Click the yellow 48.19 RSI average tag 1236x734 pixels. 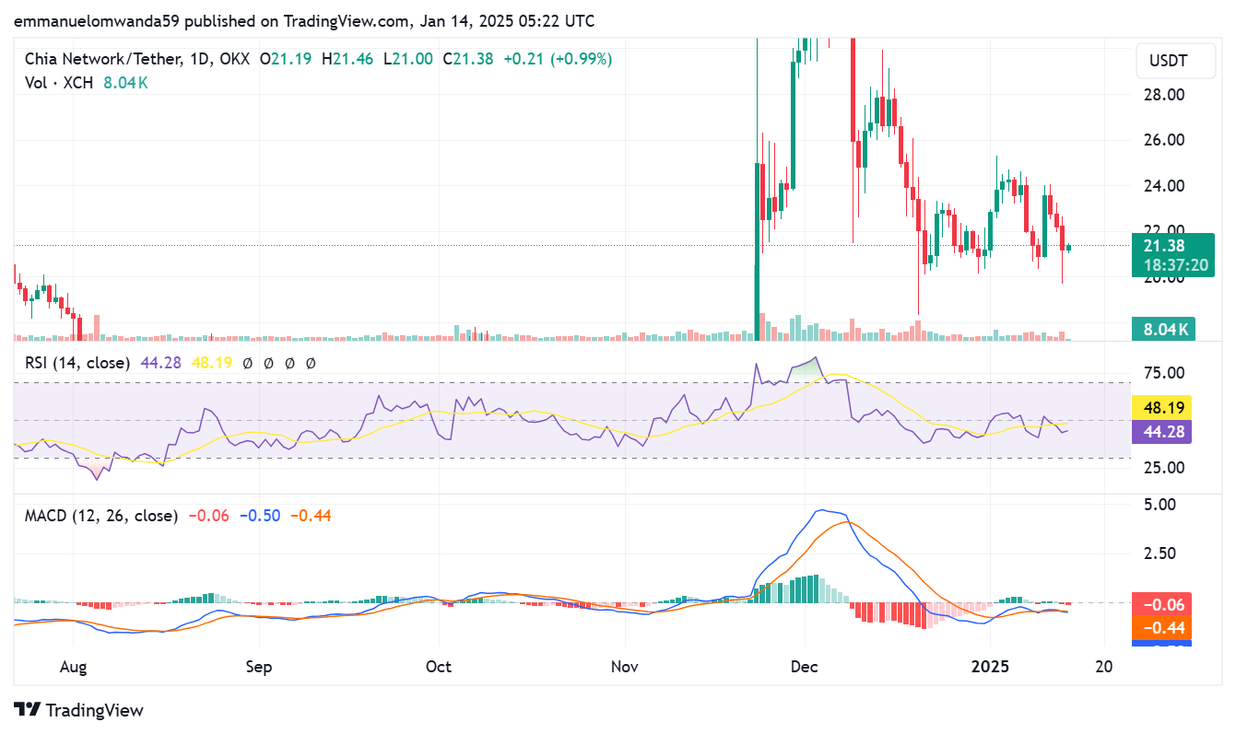point(1163,407)
